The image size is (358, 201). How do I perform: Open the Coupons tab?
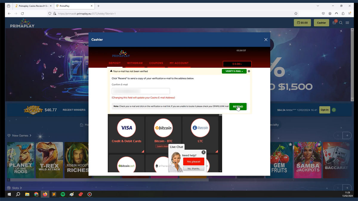click(156, 63)
